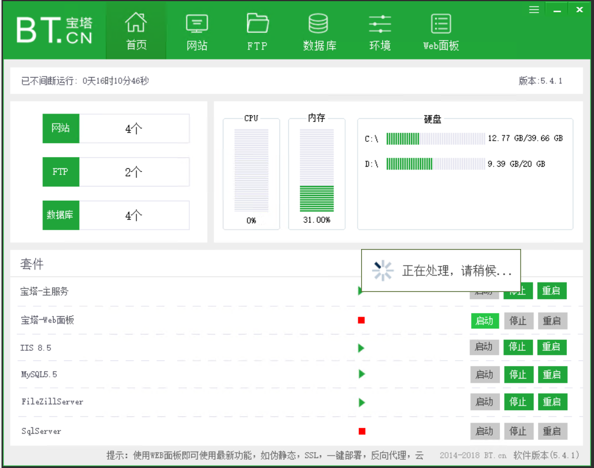Go to the 数据库 tab
The width and height of the screenshot is (594, 468).
(x=319, y=32)
